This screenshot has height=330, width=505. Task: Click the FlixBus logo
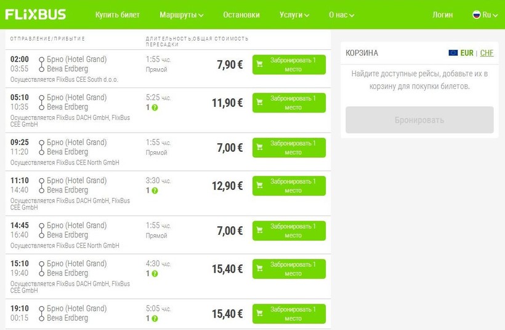tap(36, 15)
